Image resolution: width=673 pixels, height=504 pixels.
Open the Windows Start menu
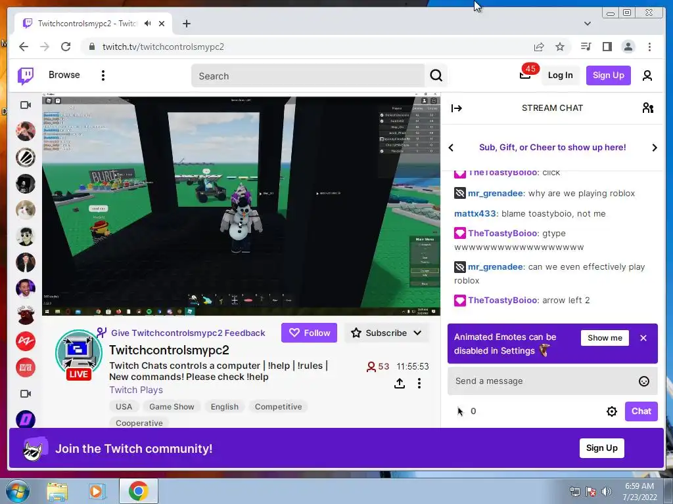17,492
